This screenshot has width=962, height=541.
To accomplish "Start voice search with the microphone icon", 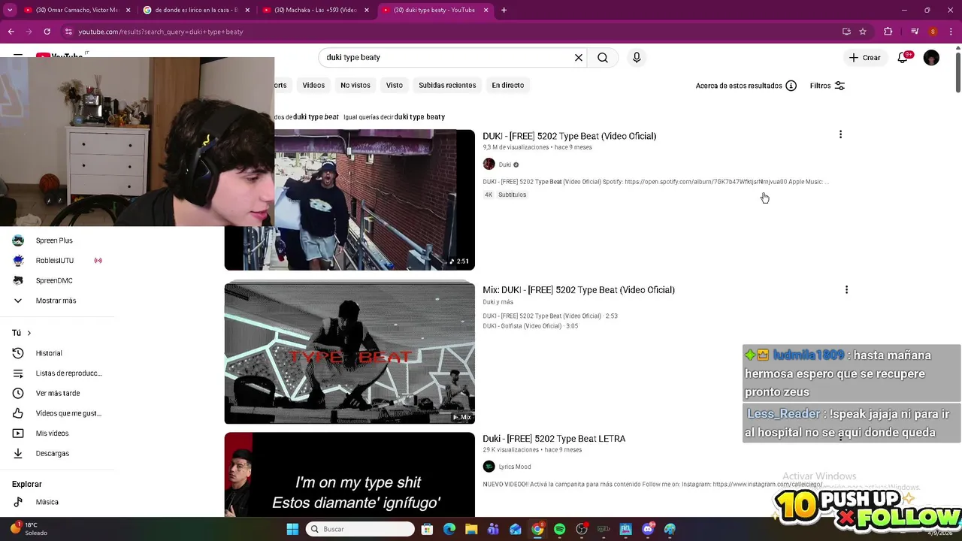I will click(637, 58).
